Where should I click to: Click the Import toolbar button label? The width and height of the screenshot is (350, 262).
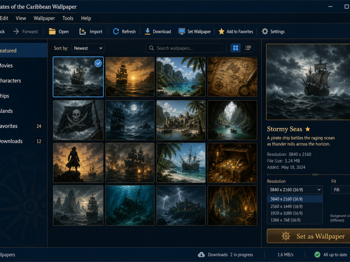96,31
